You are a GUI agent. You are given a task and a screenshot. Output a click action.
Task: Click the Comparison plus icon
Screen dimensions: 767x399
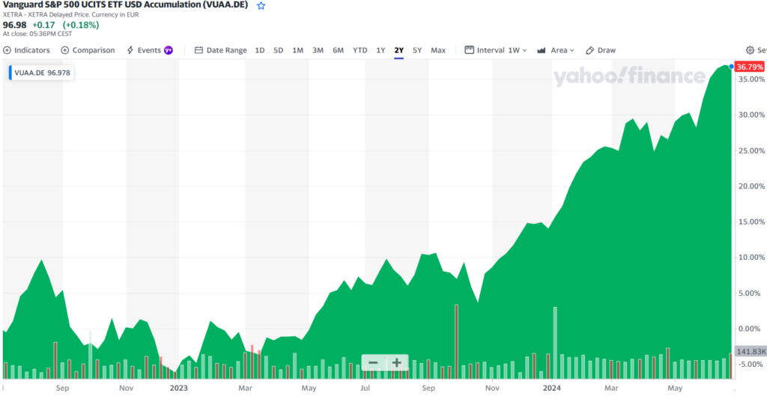[x=66, y=50]
